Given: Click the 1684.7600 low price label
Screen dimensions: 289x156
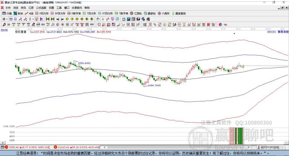Looking at the screenshot, I should coord(154,85).
